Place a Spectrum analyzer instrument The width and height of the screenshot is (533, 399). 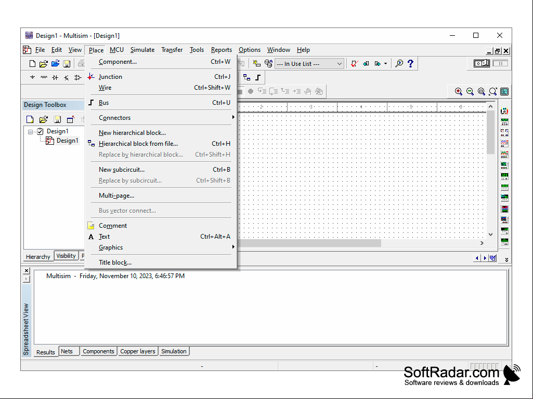click(504, 242)
